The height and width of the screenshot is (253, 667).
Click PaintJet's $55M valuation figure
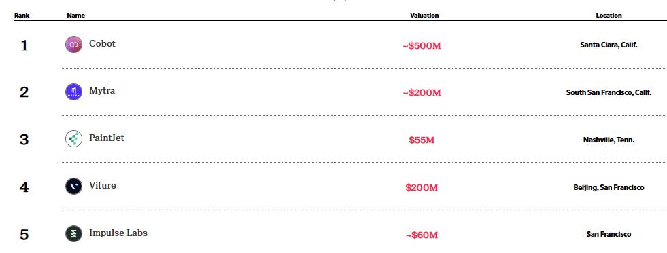pyautogui.click(x=422, y=140)
